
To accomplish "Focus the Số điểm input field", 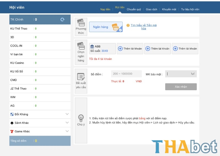I will pos(126,74).
